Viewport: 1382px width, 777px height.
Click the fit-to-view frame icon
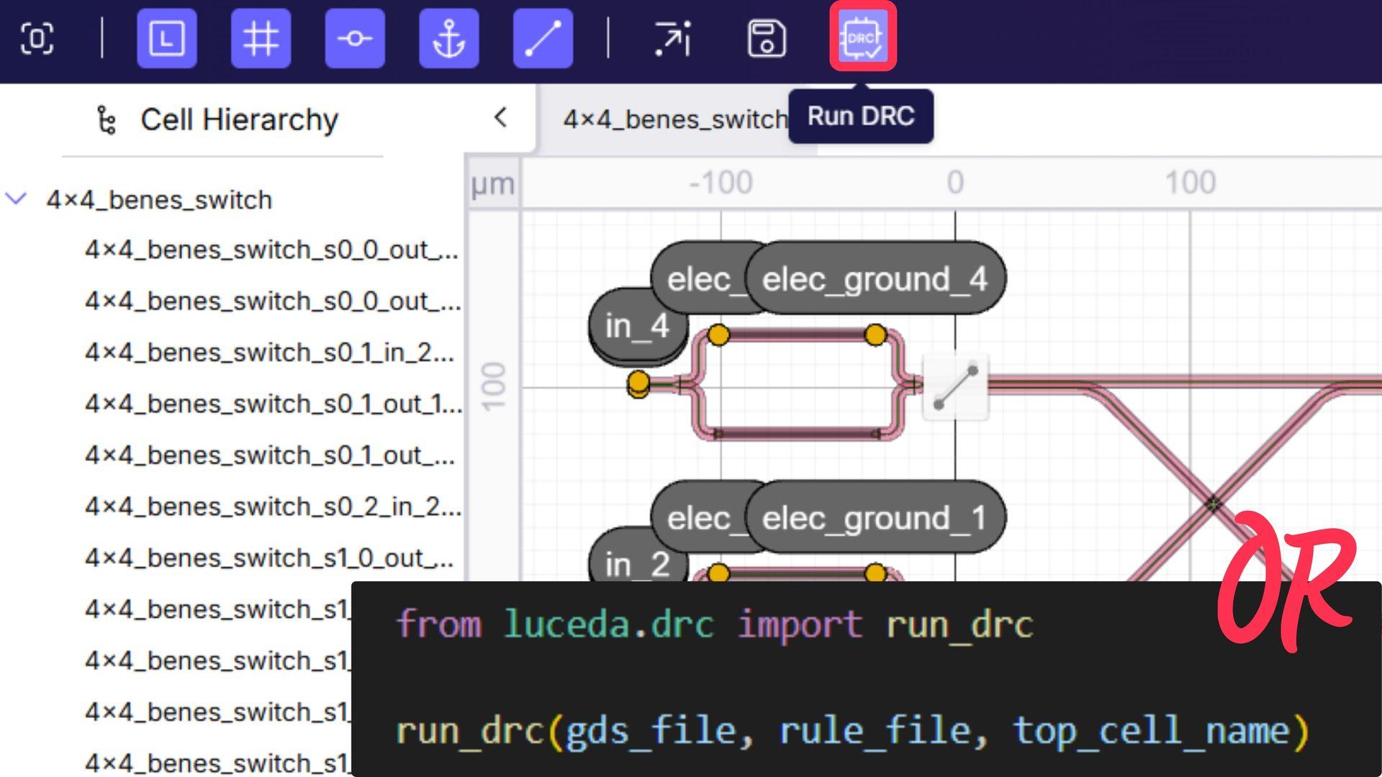click(37, 38)
